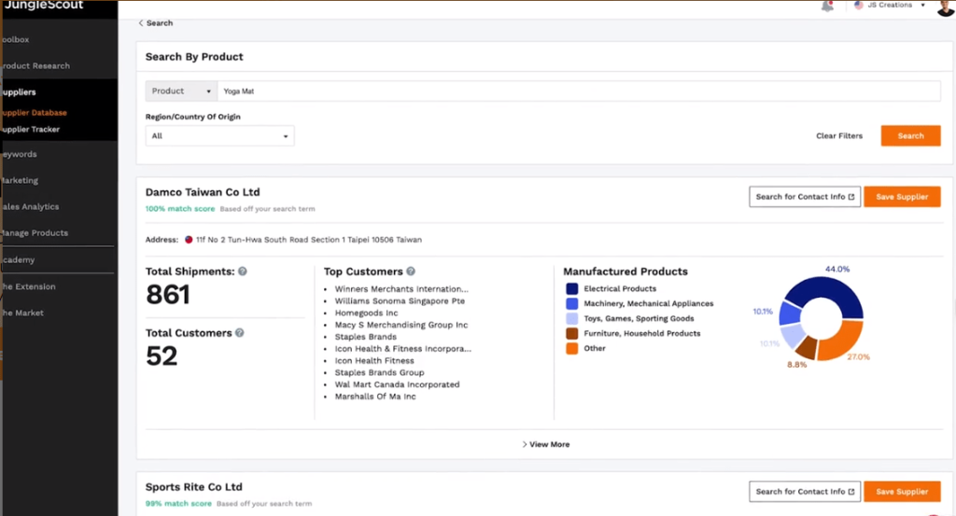Click the 100% match score label
956x516 pixels.
pos(180,208)
